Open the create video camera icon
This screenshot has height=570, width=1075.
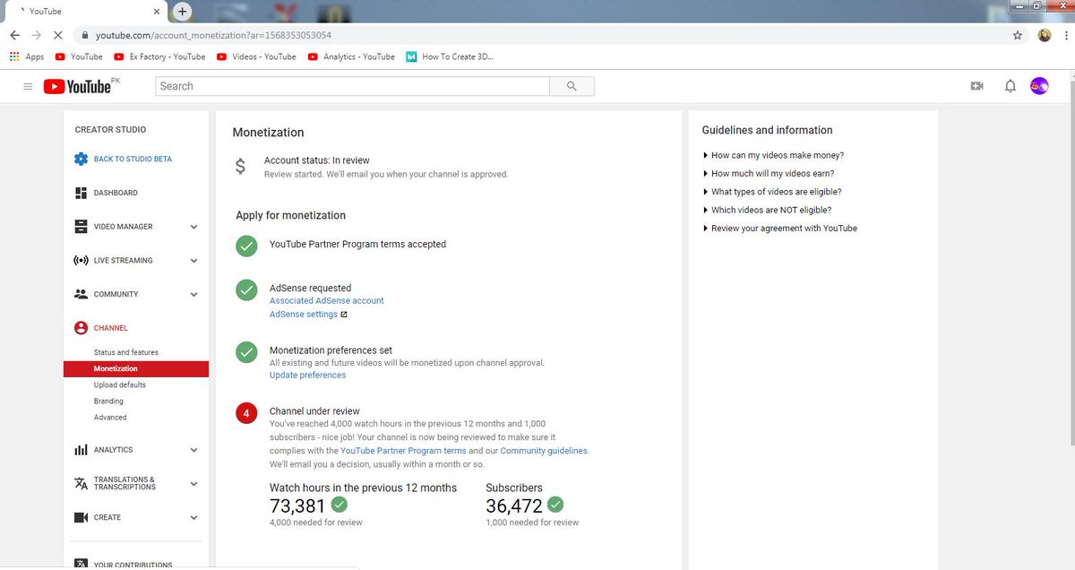point(976,86)
